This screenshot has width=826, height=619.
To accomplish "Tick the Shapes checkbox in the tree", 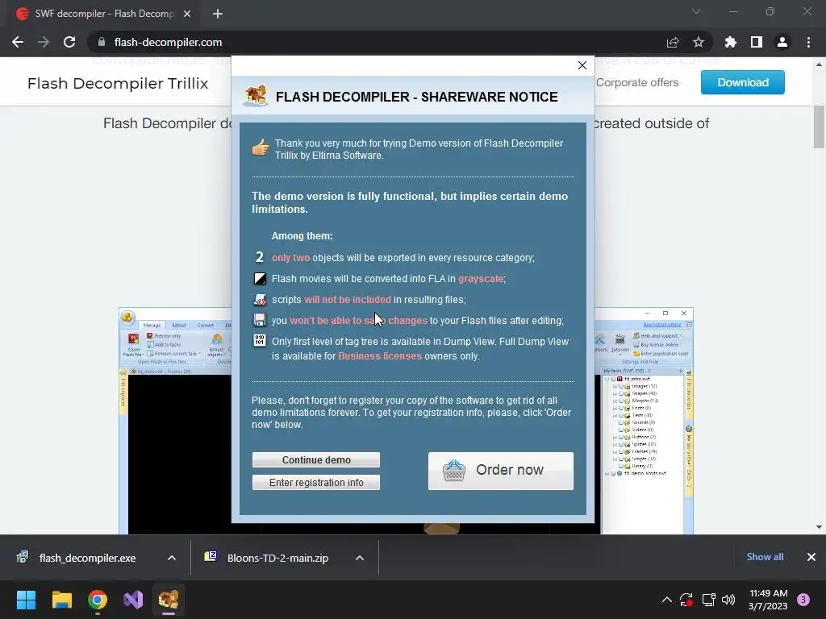I will point(620,393).
